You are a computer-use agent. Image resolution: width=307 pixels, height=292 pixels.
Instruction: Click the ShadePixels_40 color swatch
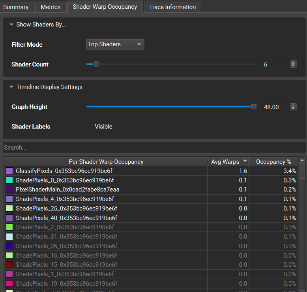click(x=9, y=218)
